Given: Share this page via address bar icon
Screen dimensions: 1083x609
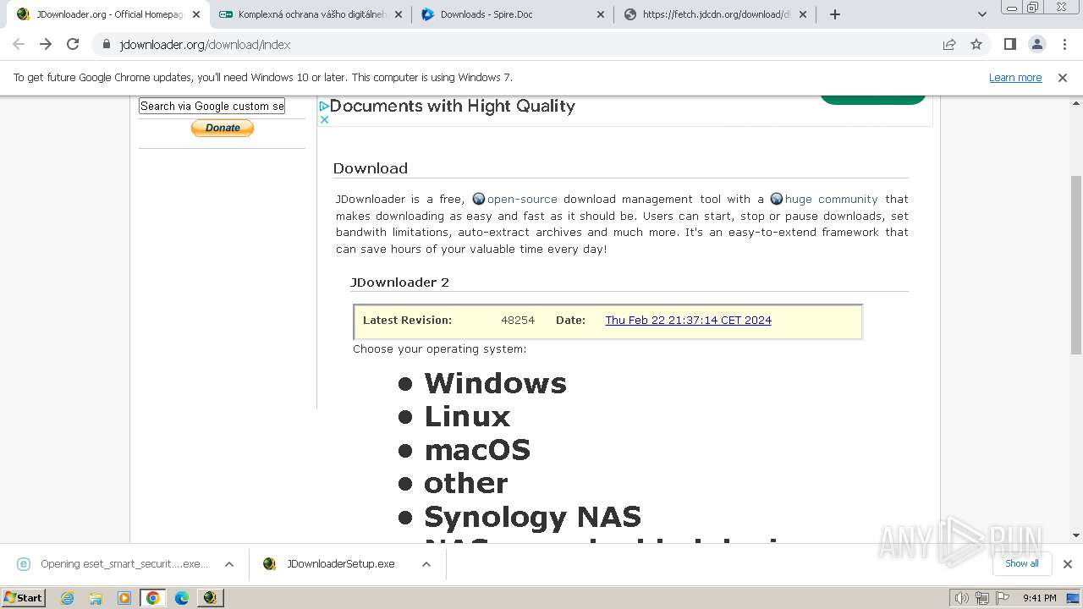Looking at the screenshot, I should tap(949, 44).
